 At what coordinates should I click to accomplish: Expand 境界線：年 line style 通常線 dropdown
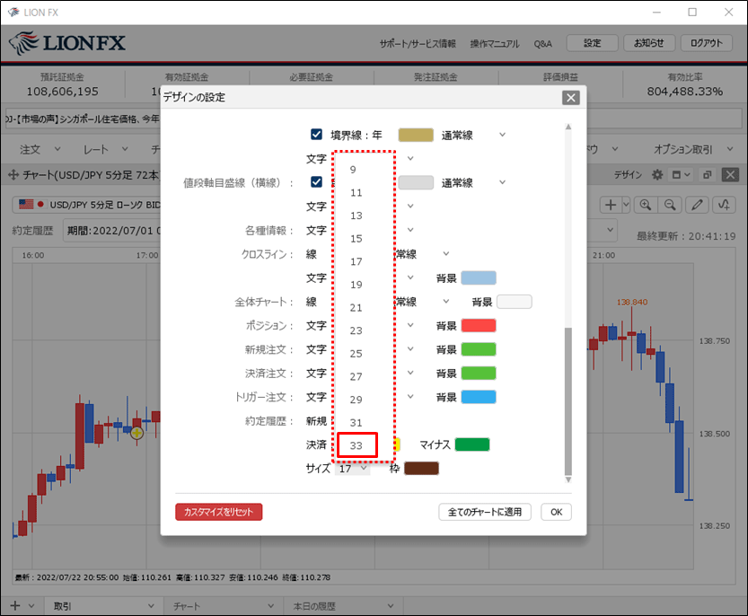(x=502, y=135)
